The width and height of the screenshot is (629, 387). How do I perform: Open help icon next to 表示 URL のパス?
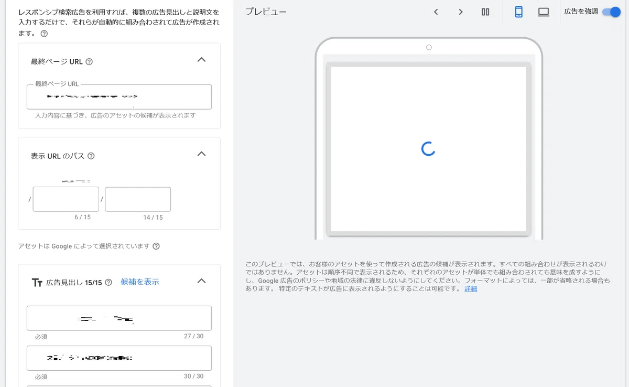91,156
